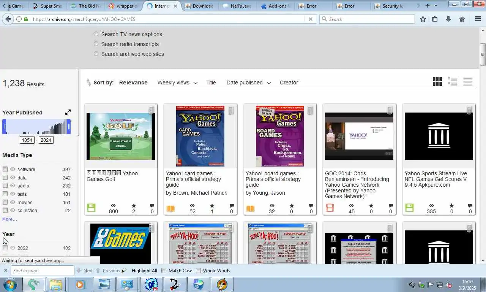Click the find bar Next button

coord(84,271)
